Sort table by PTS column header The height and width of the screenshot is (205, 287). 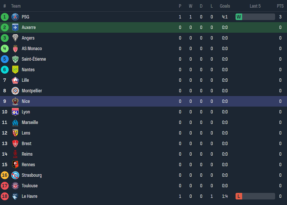(280, 6)
